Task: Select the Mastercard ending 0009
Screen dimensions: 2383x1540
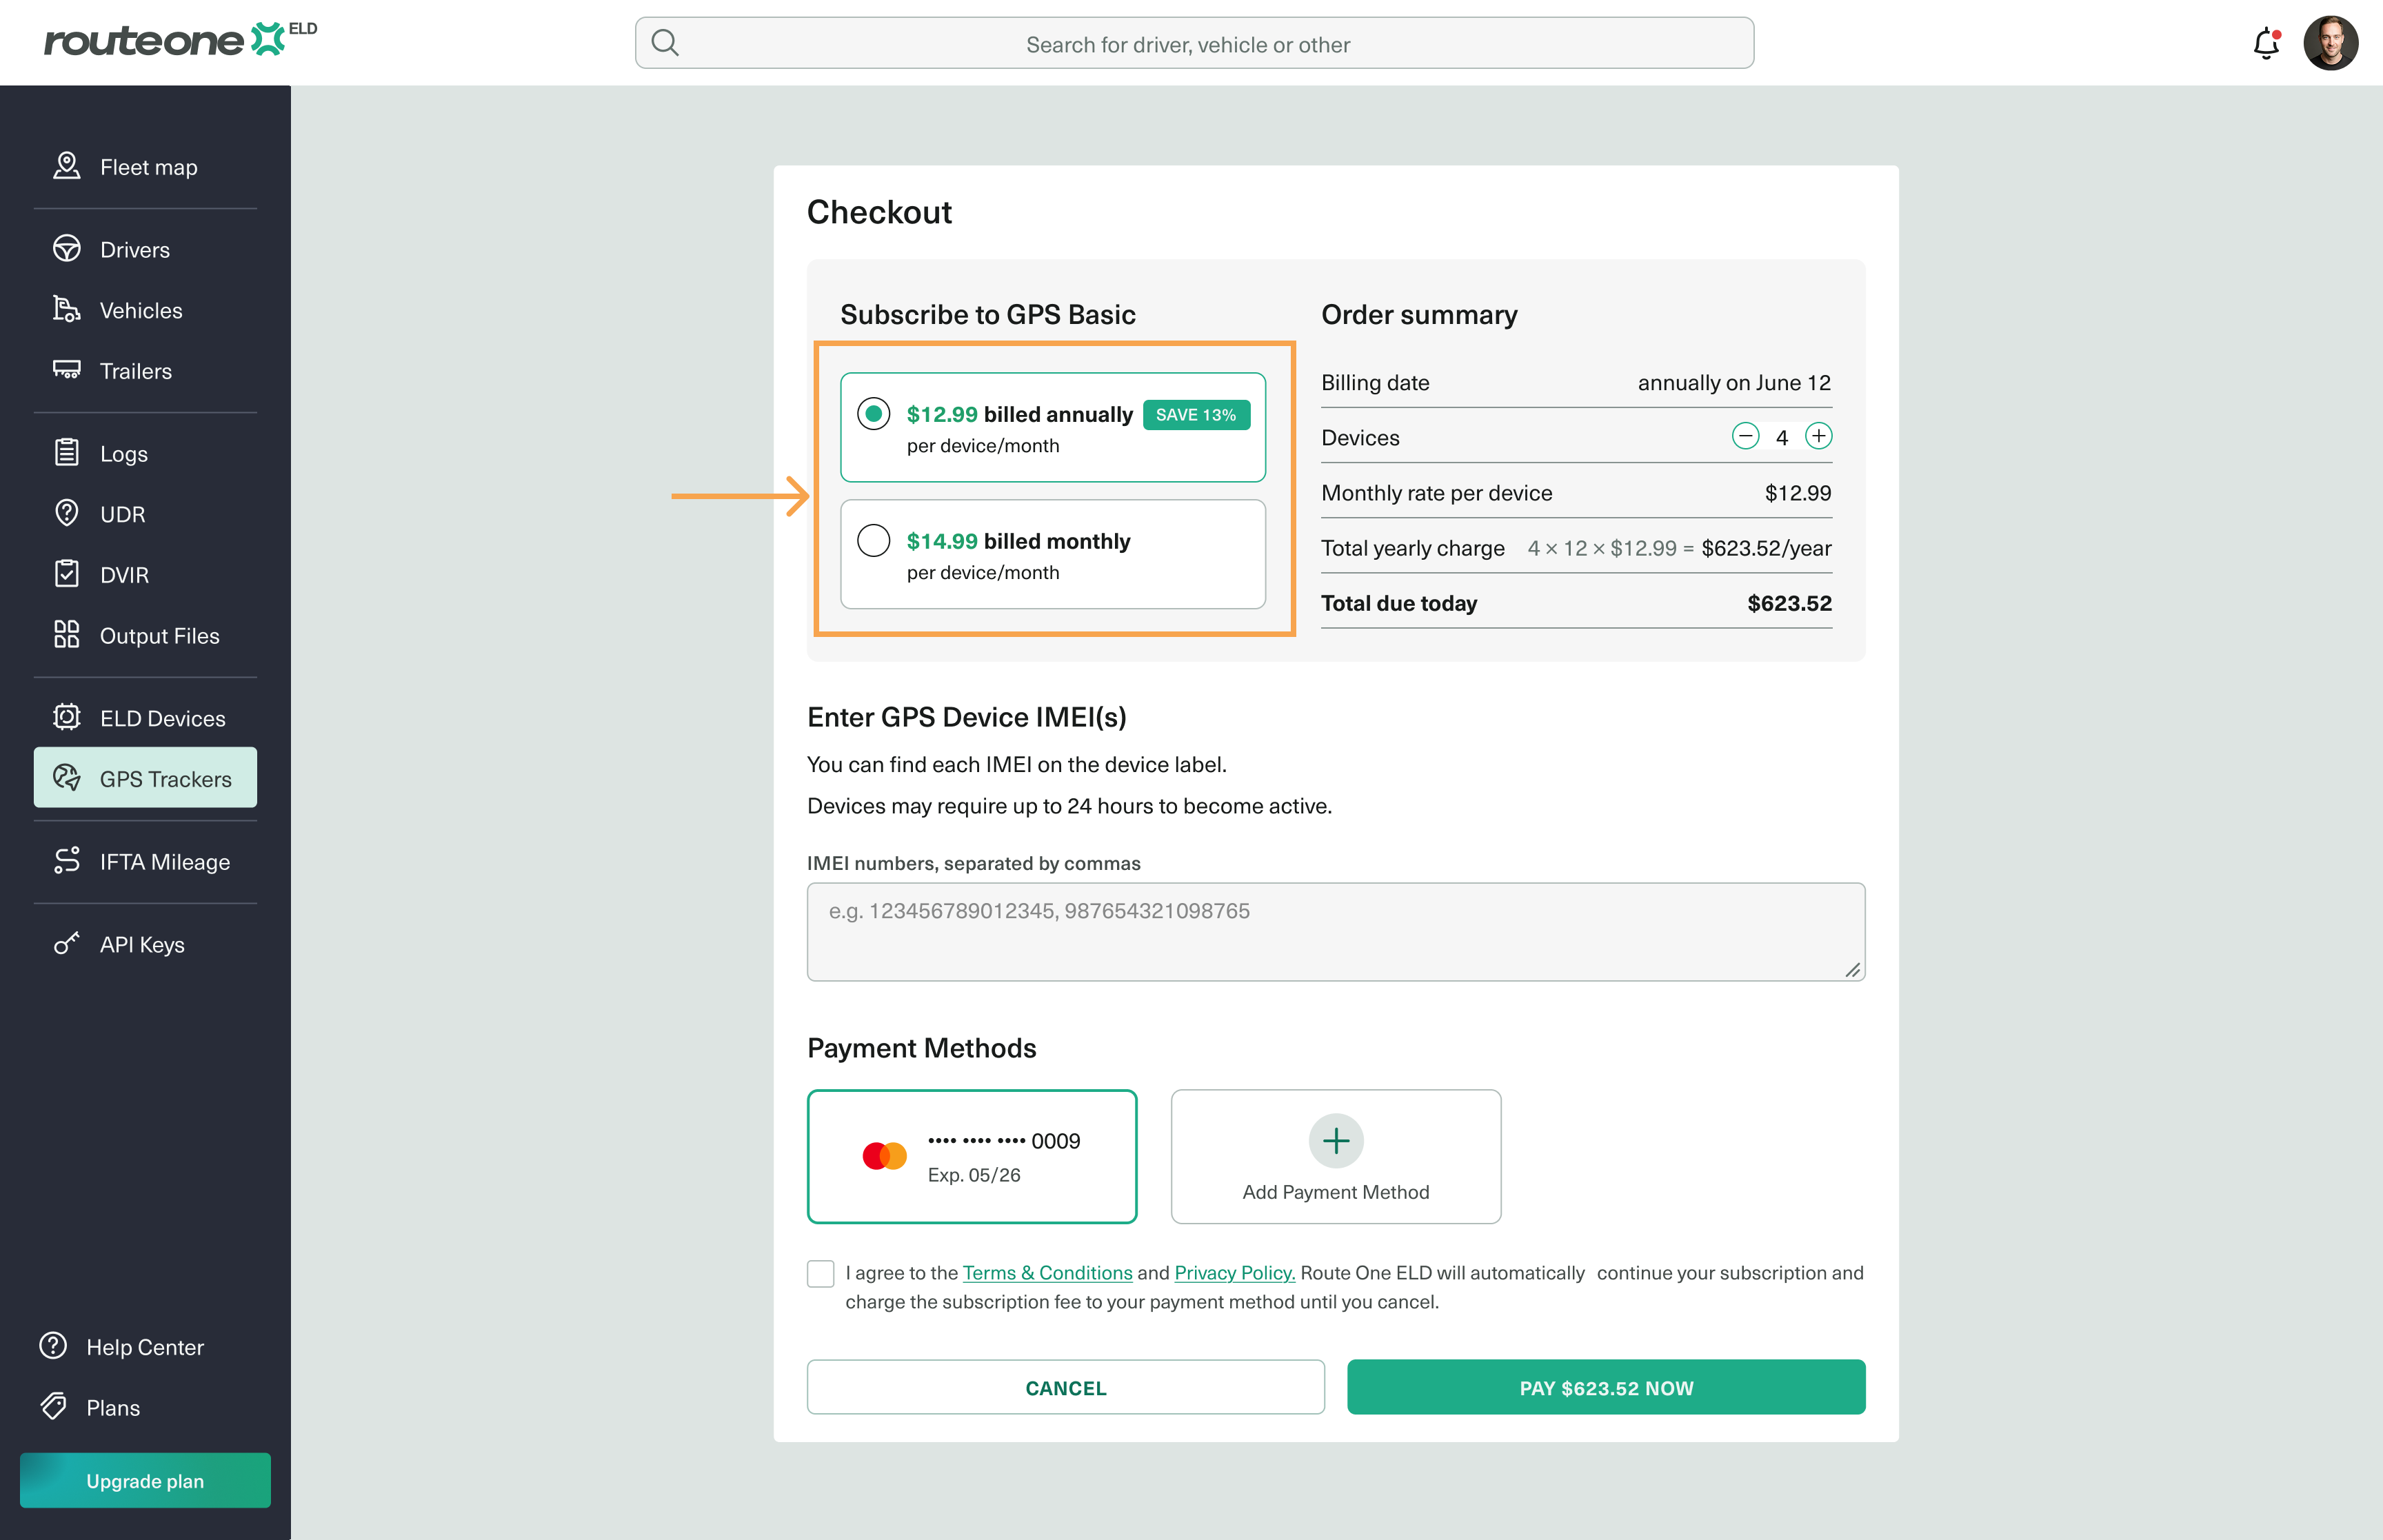Action: pos(972,1157)
